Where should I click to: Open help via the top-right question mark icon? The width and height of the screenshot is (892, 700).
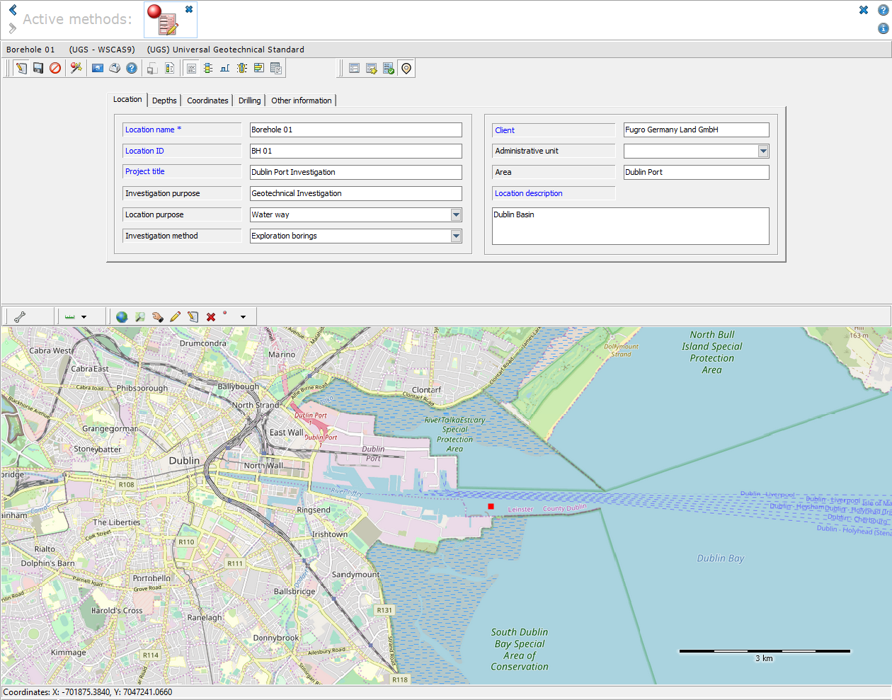pyautogui.click(x=883, y=10)
